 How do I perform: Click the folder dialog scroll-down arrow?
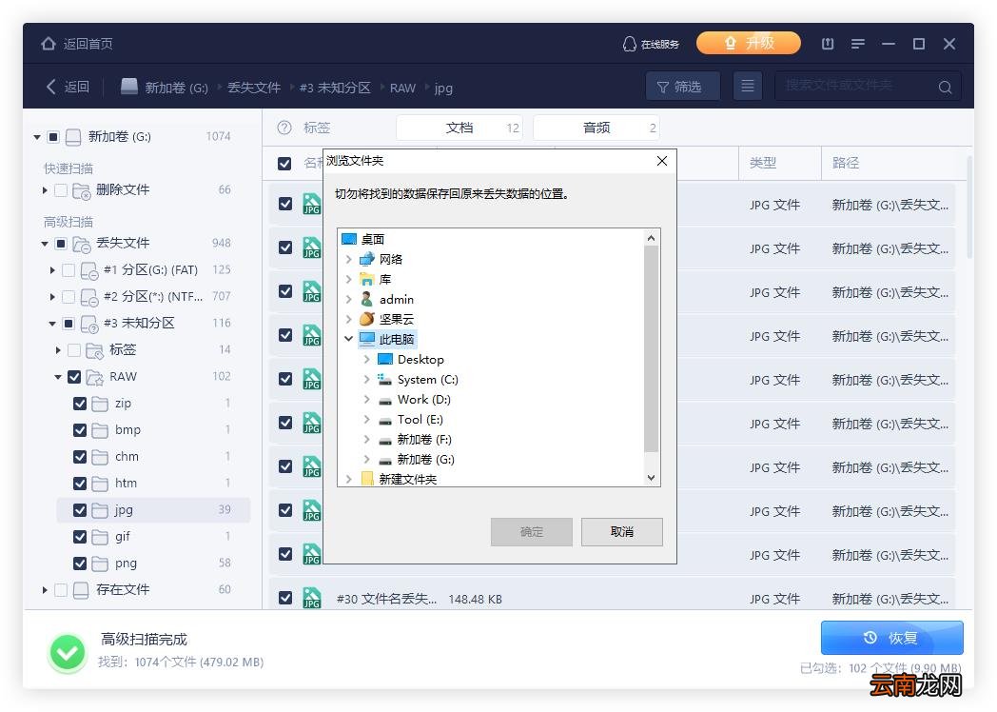(651, 478)
